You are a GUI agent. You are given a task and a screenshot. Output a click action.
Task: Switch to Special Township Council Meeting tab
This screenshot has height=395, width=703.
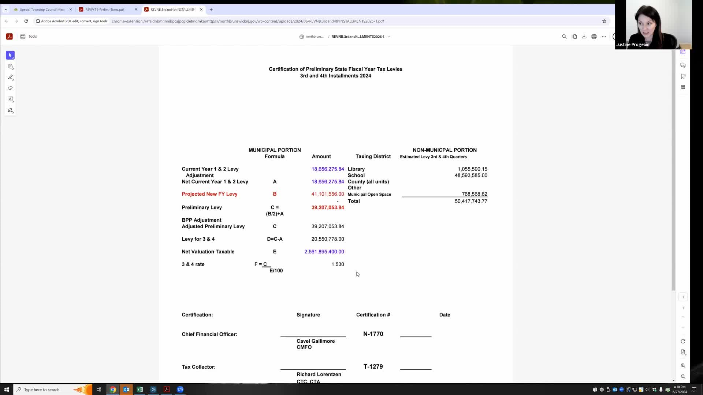click(42, 10)
